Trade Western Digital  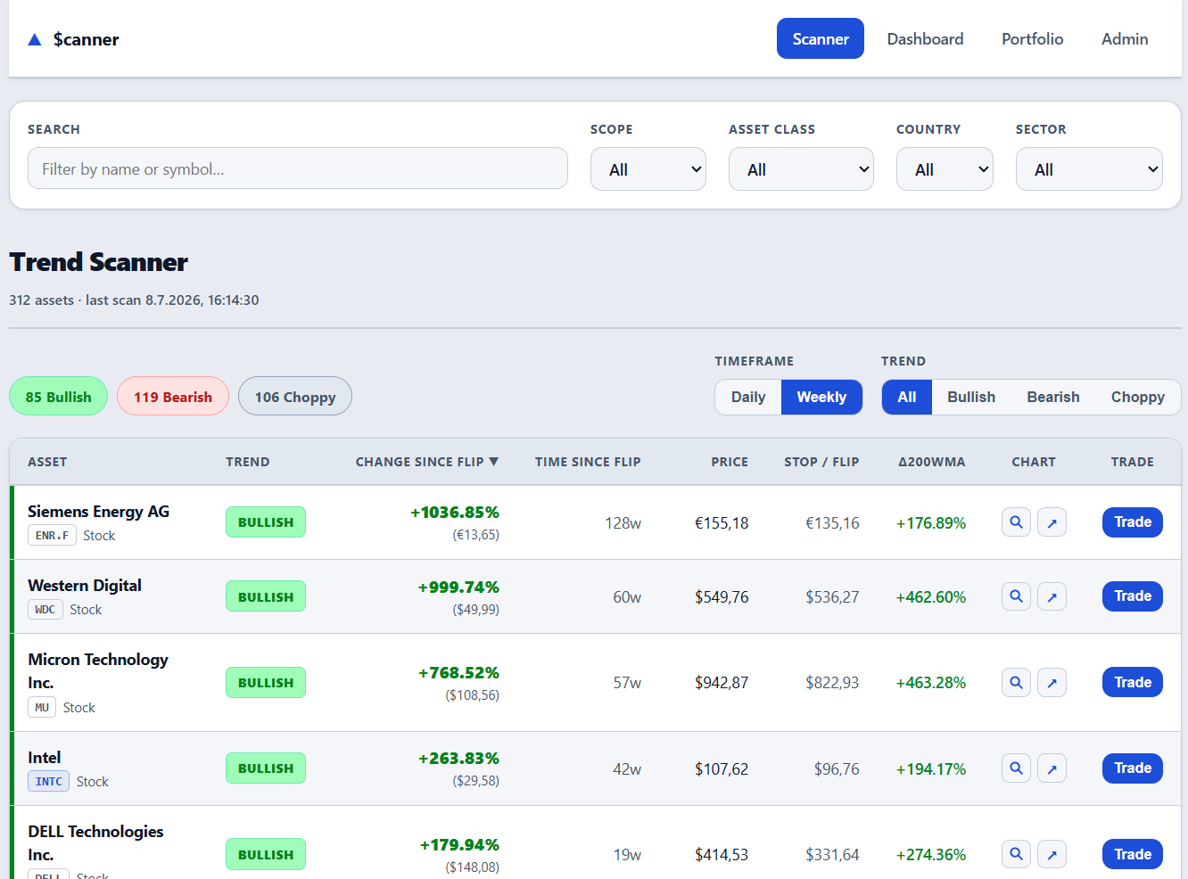pyautogui.click(x=1133, y=596)
